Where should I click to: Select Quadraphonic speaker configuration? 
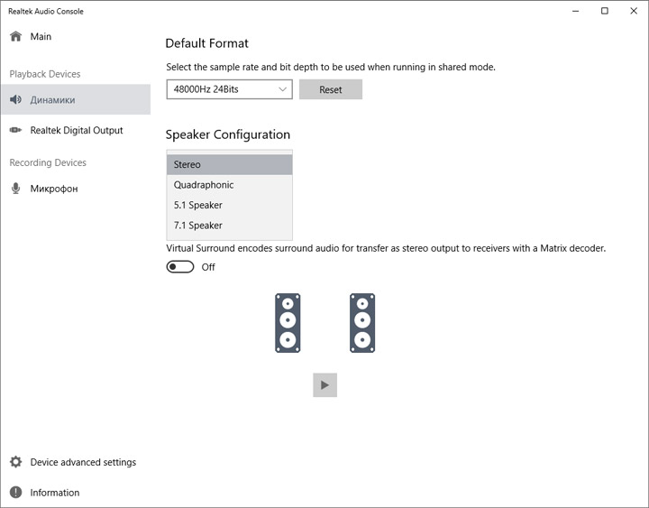pyautogui.click(x=204, y=185)
